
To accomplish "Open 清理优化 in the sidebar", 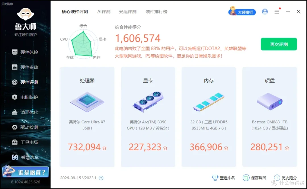I will click(25, 112).
